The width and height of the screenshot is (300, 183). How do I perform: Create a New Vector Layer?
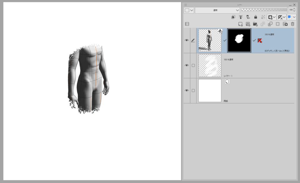click(x=248, y=24)
